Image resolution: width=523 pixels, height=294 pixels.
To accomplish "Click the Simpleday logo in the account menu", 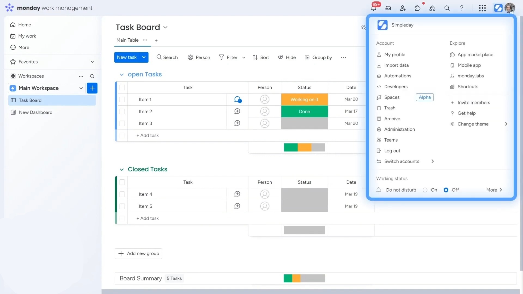I will pyautogui.click(x=382, y=25).
